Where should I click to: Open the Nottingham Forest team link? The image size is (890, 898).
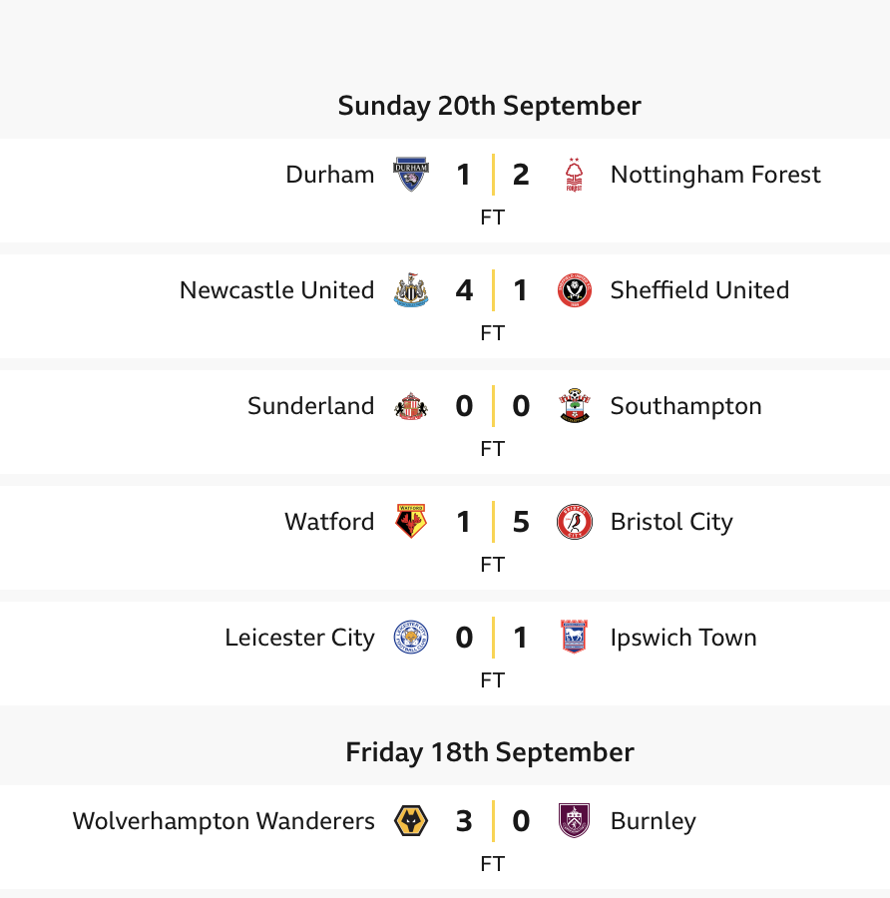click(x=715, y=174)
